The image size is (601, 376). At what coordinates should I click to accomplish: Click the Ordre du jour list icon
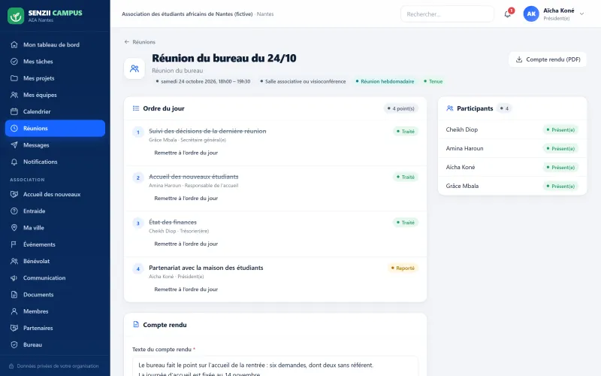tap(136, 108)
